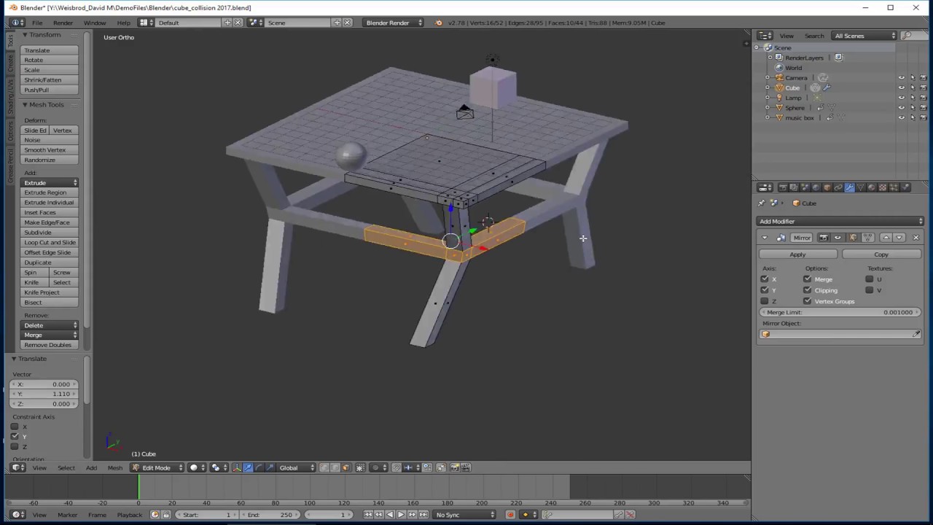Screen dimensions: 933x525
Task: Open the timeline Playback menu
Action: [130, 515]
